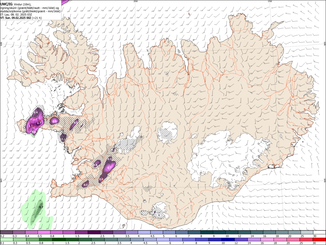
Task: Click the light pink swatch between 16 and 18
Action: 267,240
